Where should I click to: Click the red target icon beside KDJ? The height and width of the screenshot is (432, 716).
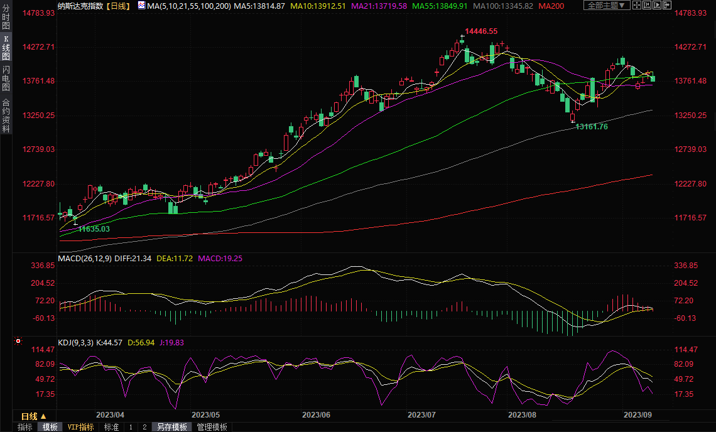[x=18, y=342]
